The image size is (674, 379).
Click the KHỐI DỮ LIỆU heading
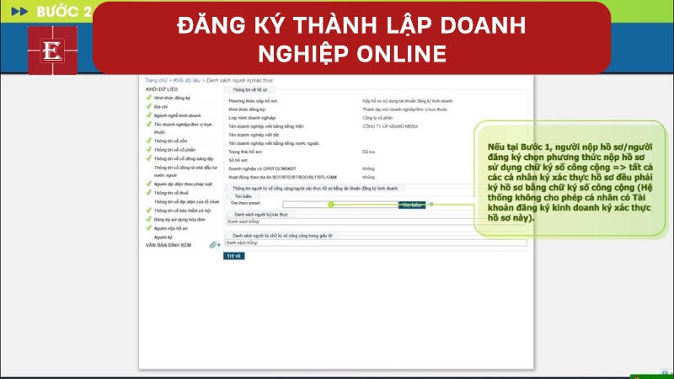(161, 89)
